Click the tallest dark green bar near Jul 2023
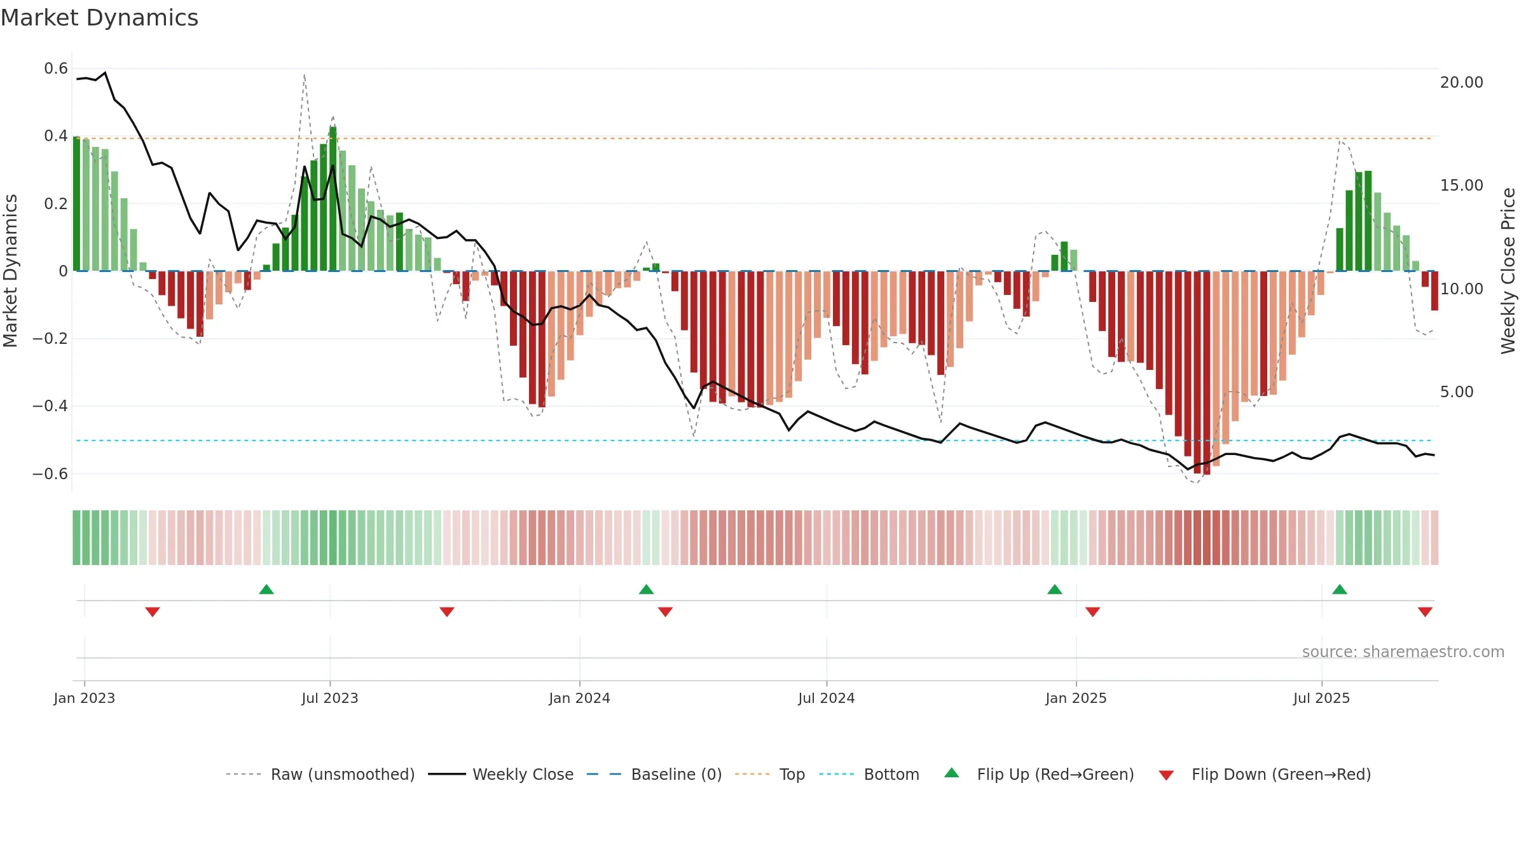 click(333, 198)
